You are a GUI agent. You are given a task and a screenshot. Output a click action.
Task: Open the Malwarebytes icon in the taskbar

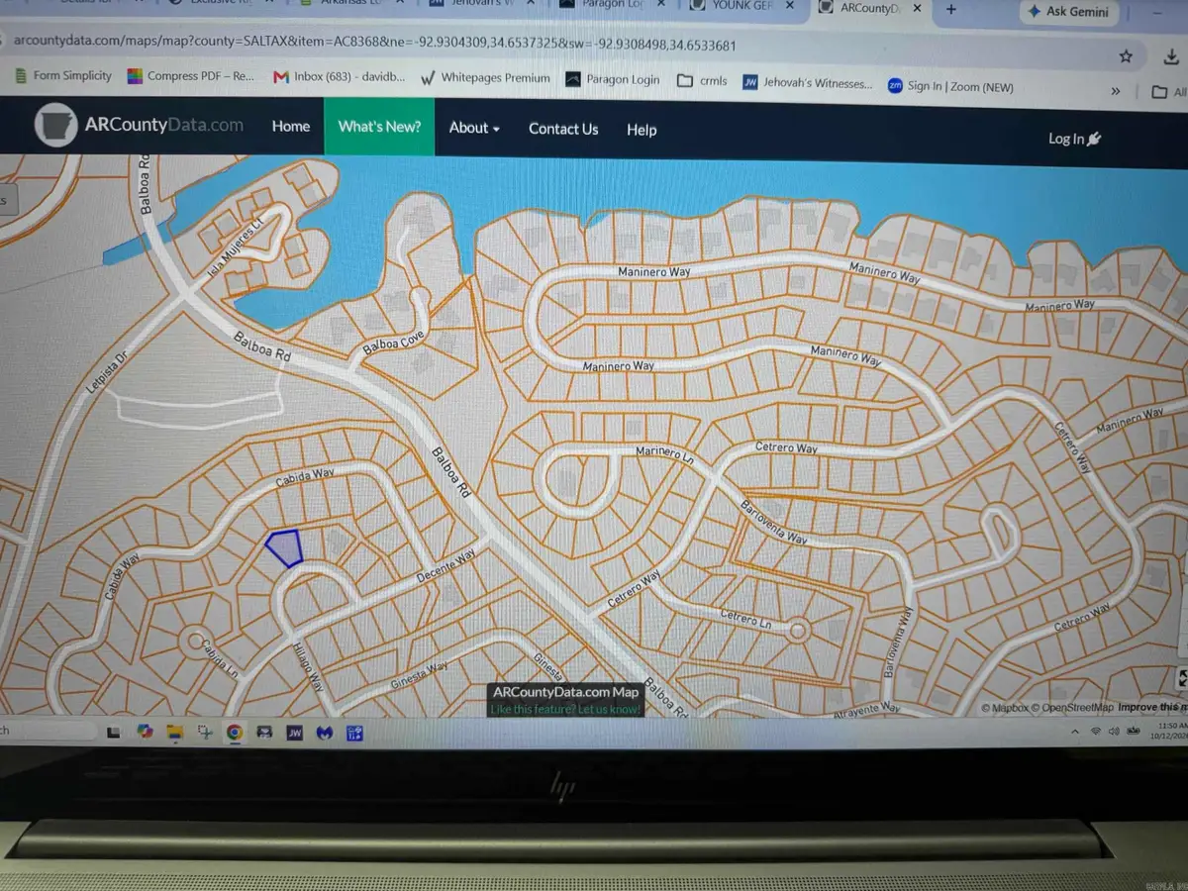(324, 734)
